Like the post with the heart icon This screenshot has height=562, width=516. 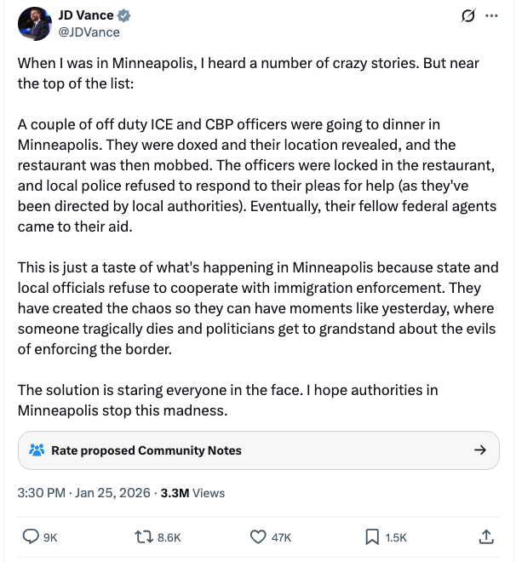258,536
